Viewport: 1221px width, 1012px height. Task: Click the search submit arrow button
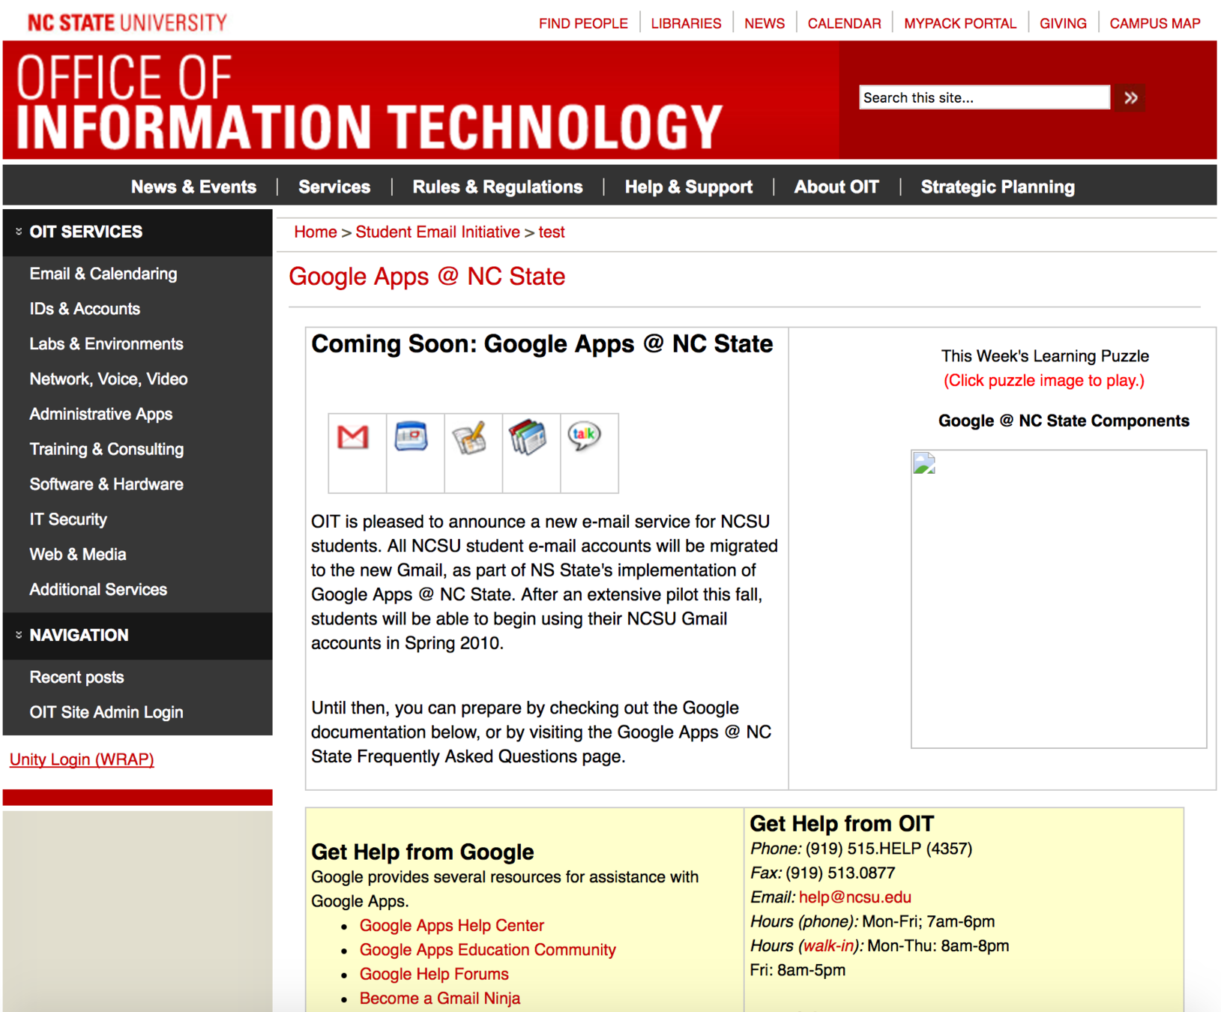click(1130, 97)
